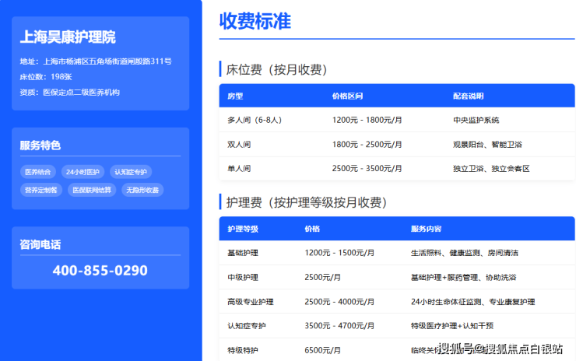Screen dimensions: 576x361
Task: Click the 配套说明 column header
Action: (x=468, y=96)
